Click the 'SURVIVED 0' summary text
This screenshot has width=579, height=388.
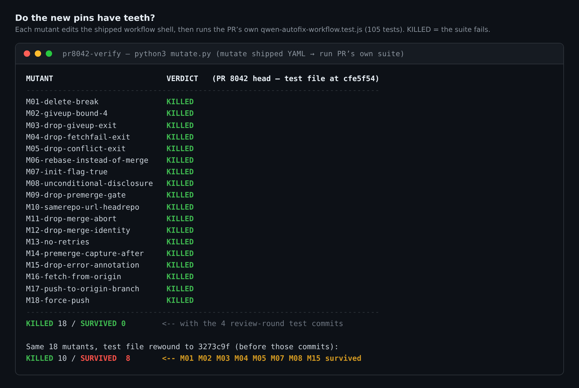tap(103, 323)
